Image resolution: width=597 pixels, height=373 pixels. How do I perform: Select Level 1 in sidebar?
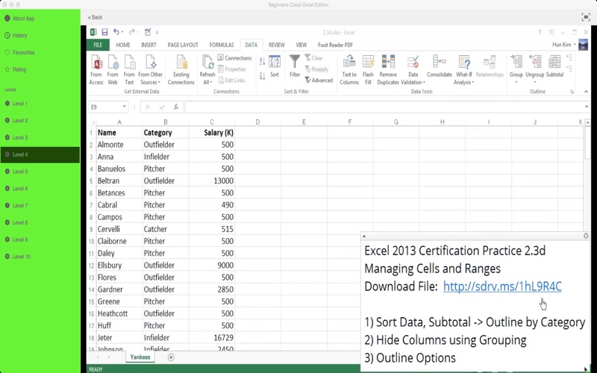click(x=20, y=104)
